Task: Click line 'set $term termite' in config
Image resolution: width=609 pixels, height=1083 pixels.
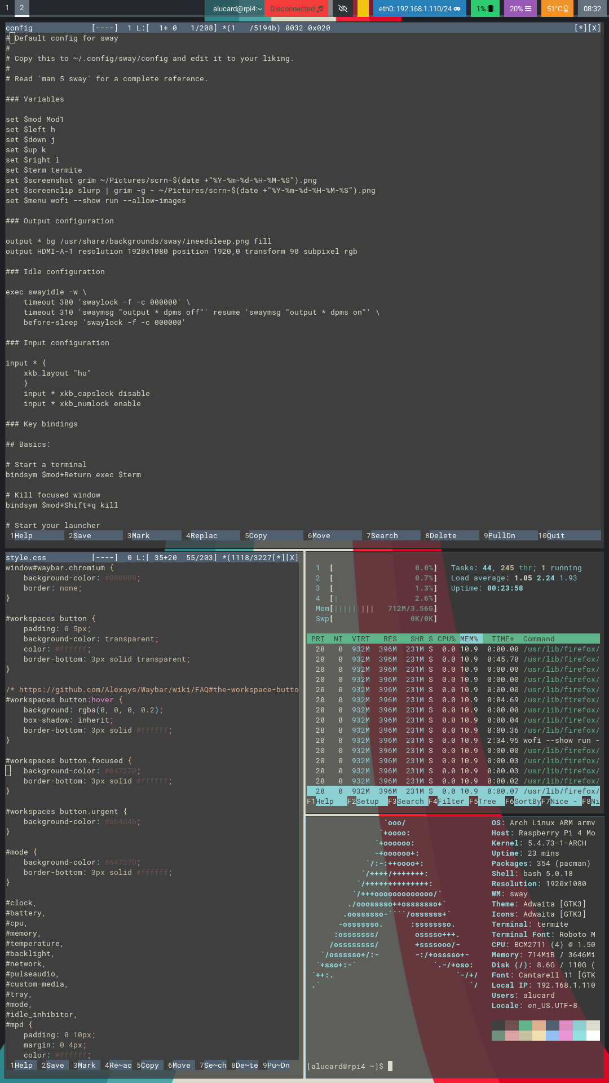Action: tap(44, 170)
